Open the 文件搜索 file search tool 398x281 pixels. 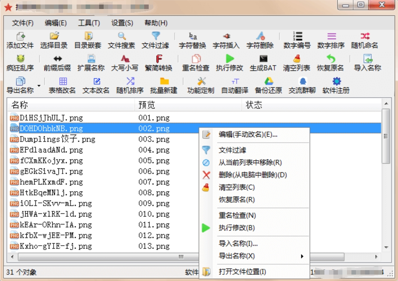[x=121, y=40]
